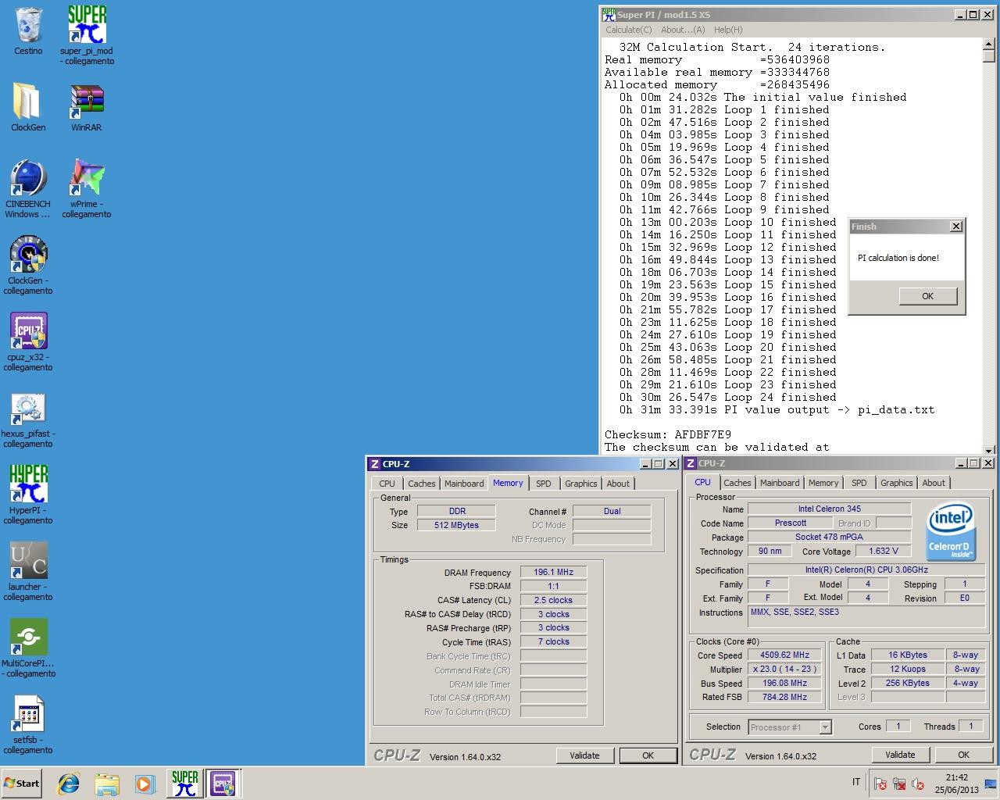The height and width of the screenshot is (800, 1000).
Task: Click the DRAM Frequency value 196.1 MHz
Action: coord(553,572)
